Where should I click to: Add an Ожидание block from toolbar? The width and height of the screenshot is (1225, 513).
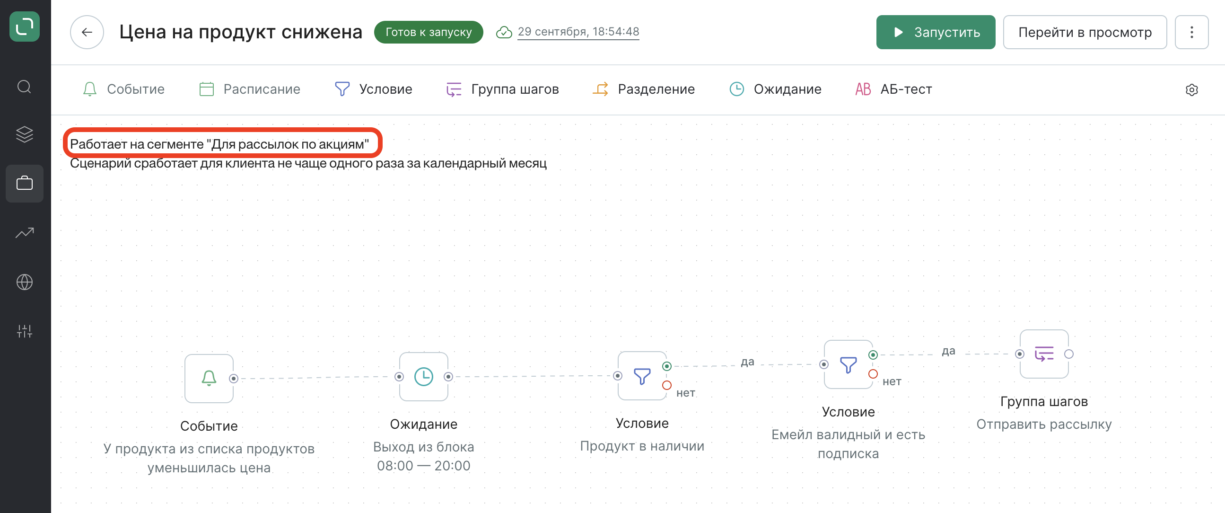point(776,89)
